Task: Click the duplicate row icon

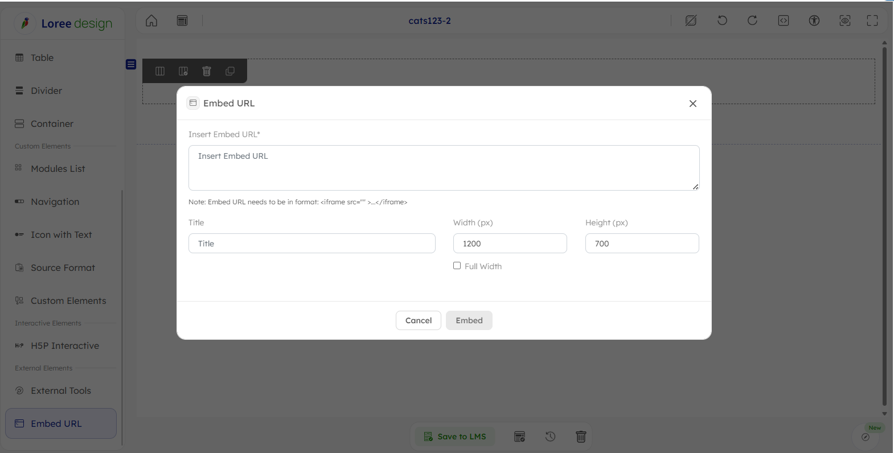Action: point(230,71)
